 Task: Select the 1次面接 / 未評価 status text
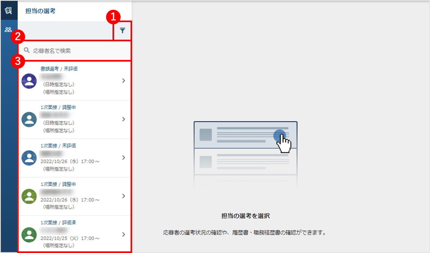click(58, 146)
